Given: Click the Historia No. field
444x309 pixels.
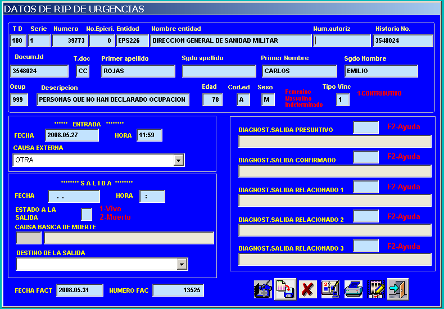Looking at the screenshot, I should [403, 41].
